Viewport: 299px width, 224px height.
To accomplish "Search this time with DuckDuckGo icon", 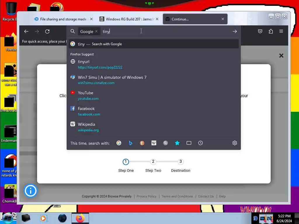I will click(142, 143).
